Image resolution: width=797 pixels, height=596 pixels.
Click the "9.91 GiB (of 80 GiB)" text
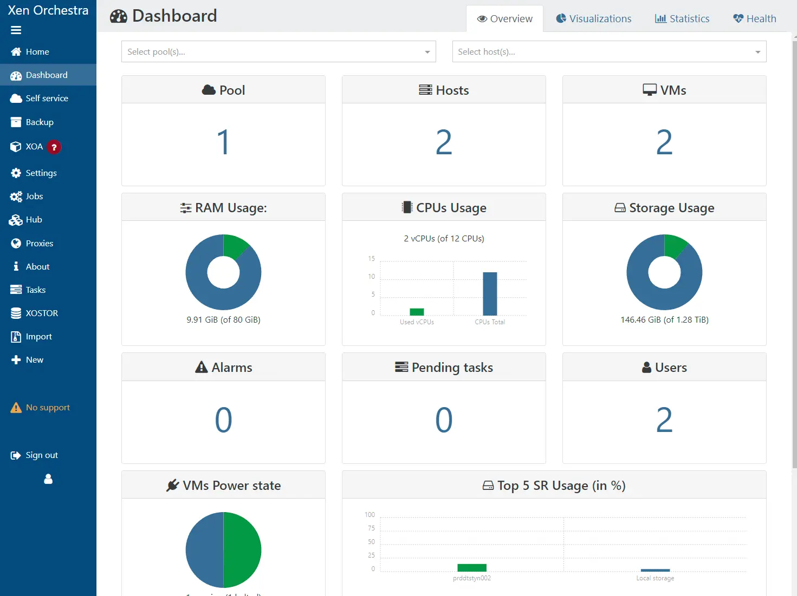click(223, 320)
